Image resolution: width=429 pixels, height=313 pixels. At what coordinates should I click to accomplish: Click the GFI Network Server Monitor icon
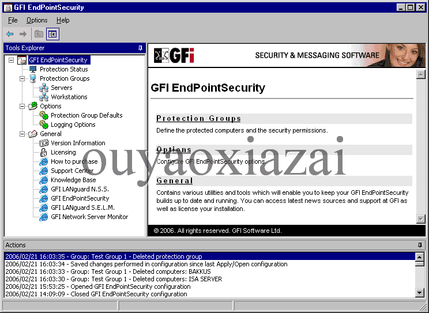(x=44, y=217)
